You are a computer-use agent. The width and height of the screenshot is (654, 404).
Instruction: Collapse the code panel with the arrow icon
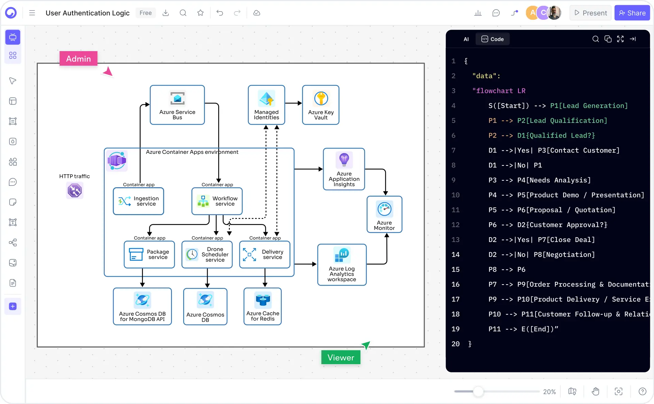(633, 39)
